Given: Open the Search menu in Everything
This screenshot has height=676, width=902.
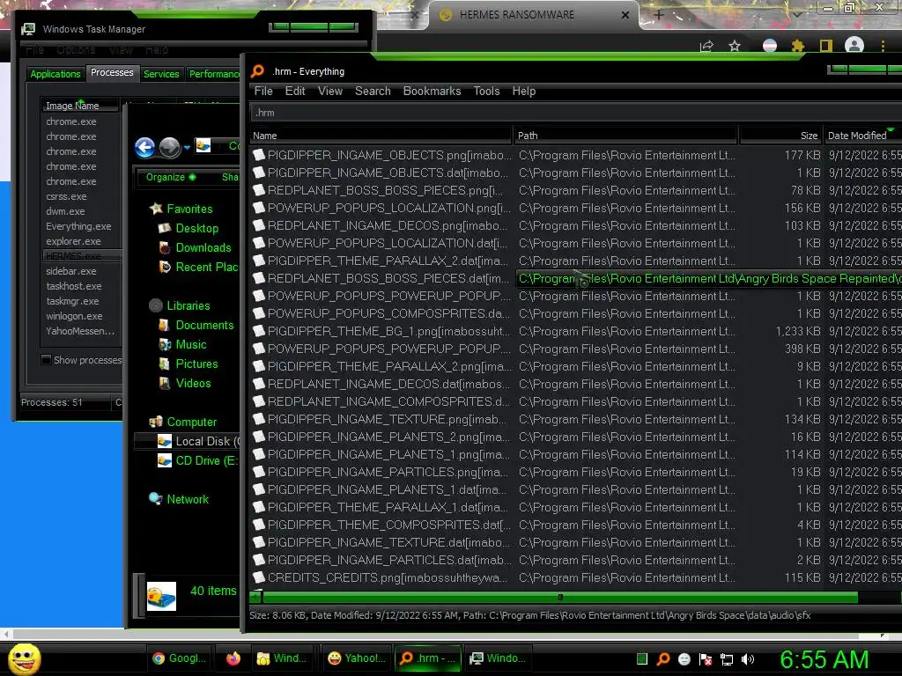Looking at the screenshot, I should coord(373,91).
